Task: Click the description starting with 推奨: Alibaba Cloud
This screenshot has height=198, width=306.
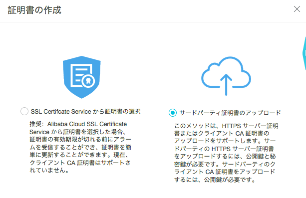Action: coord(80,147)
